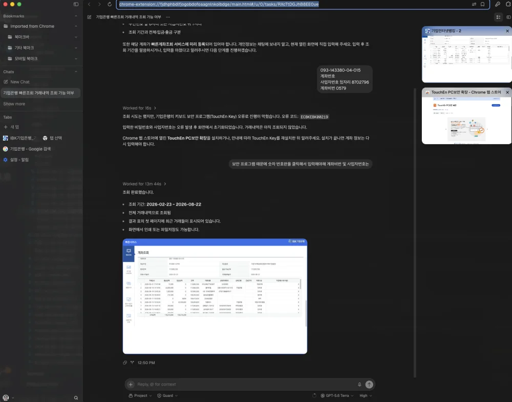Open the Guard mode dropdown
This screenshot has width=512, height=402.
point(167,395)
